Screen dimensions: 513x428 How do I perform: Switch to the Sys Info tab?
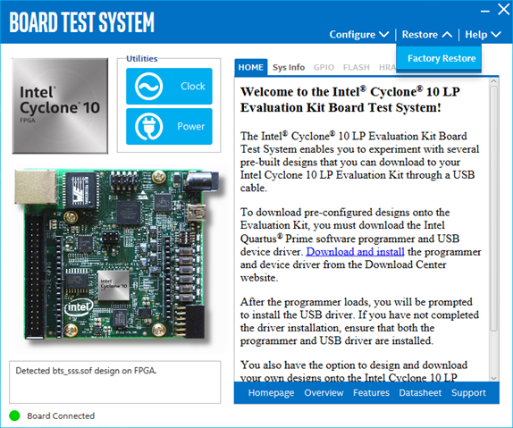coord(289,67)
